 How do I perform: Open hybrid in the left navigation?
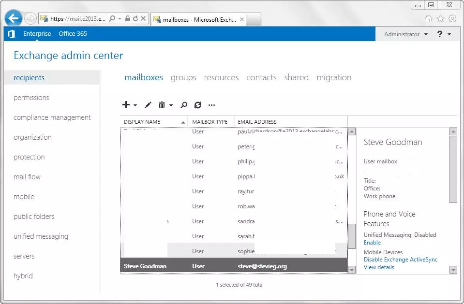tap(23, 276)
